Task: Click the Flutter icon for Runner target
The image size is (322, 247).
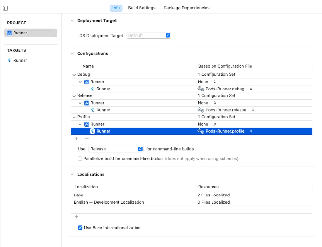Action: point(9,60)
